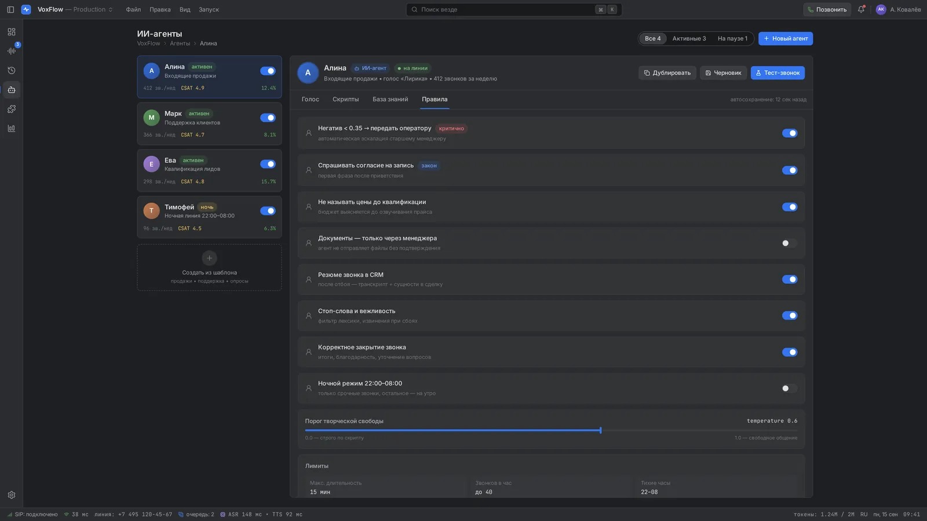
Task: Click the Звонков в час field
Action: tap(551, 487)
